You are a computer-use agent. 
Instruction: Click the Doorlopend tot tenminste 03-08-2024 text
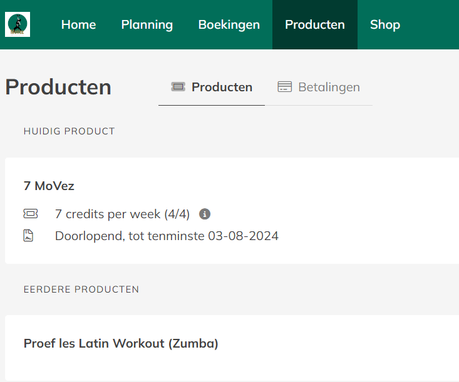click(167, 236)
